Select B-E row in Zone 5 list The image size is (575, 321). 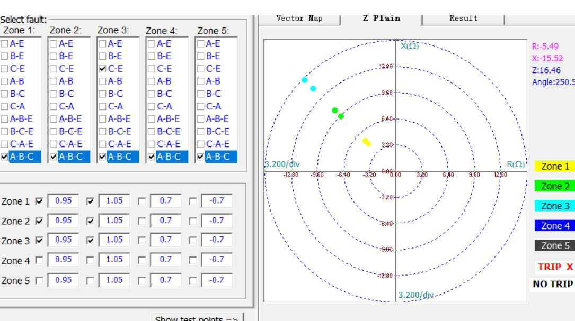[216, 57]
